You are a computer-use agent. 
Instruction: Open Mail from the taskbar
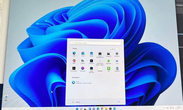coord(114,109)
